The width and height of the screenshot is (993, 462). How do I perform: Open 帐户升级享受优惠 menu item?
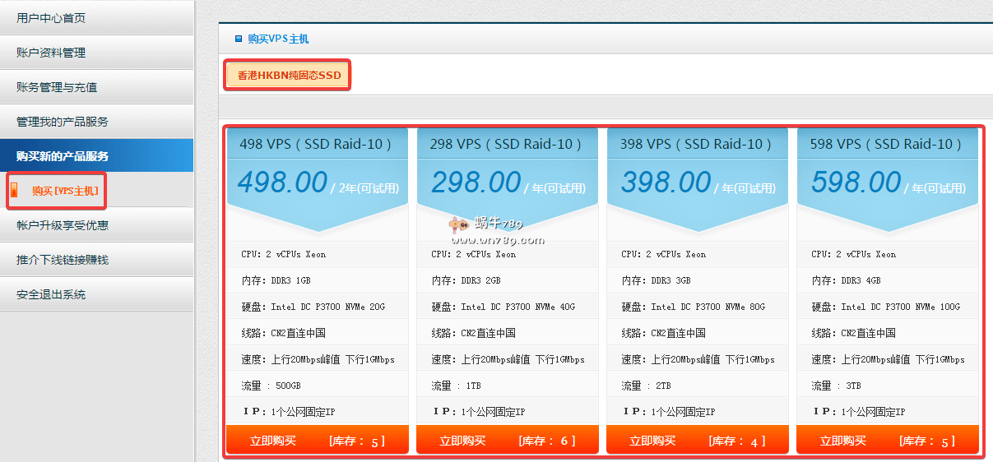(x=63, y=225)
